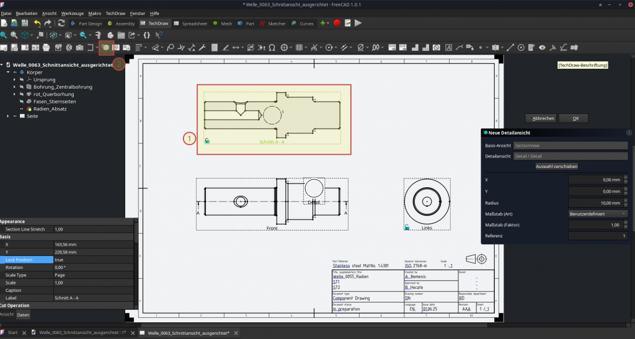The width and height of the screenshot is (635, 339).
Task: Toggle visibility eye of Körper
Action: (x=14, y=73)
